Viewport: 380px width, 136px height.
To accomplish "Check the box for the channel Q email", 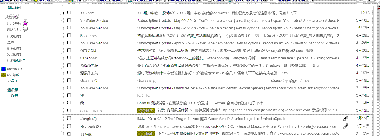I will tap(69, 80).
